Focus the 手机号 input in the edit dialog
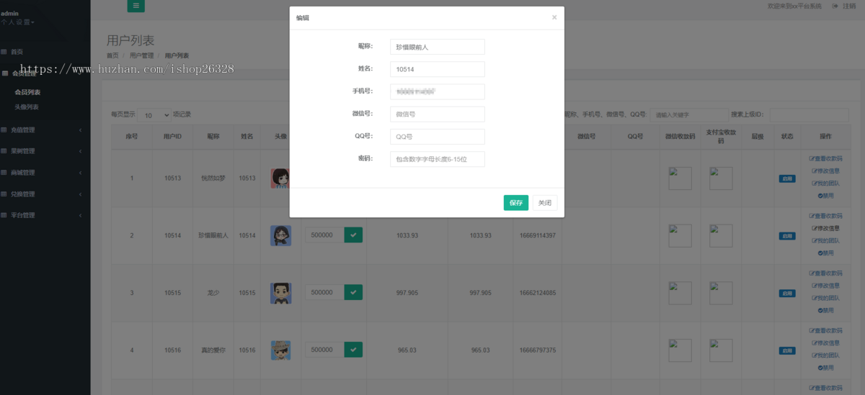 438,91
